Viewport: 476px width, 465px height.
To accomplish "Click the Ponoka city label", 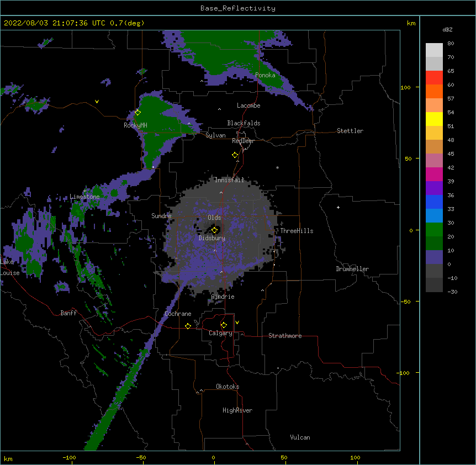I will [265, 75].
